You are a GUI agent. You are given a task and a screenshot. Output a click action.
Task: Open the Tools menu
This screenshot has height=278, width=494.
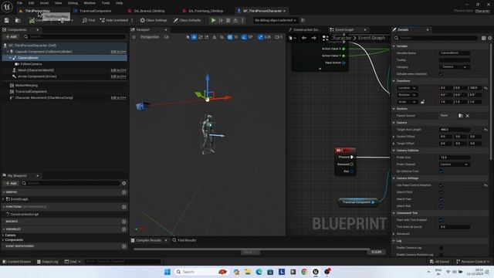point(106,3)
